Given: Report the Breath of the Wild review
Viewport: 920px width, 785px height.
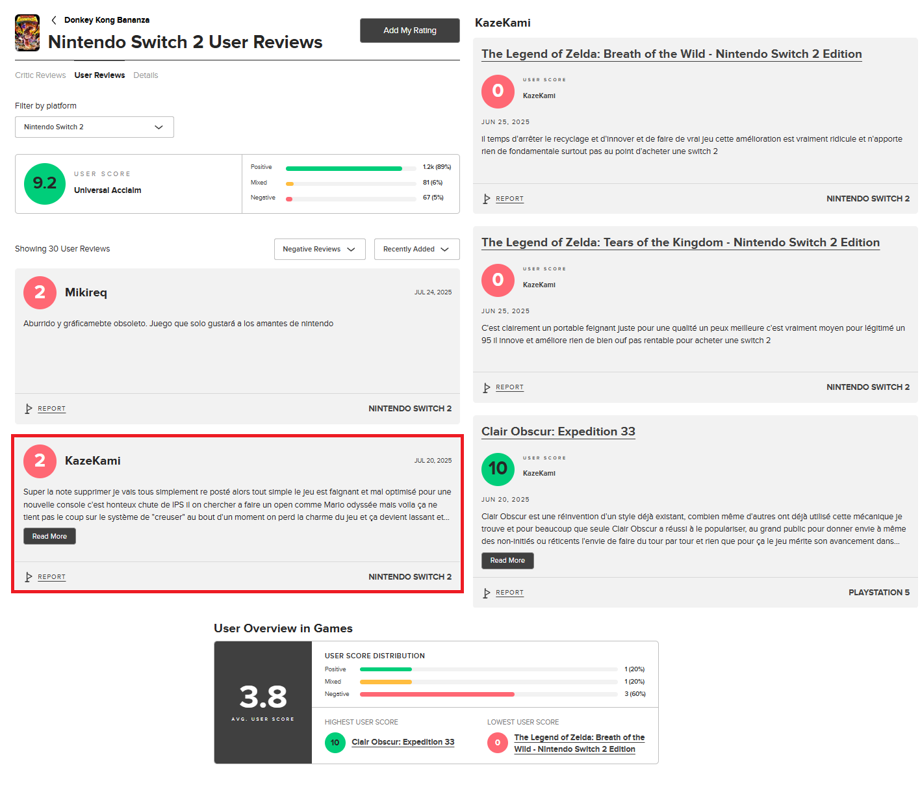Looking at the screenshot, I should (x=509, y=199).
